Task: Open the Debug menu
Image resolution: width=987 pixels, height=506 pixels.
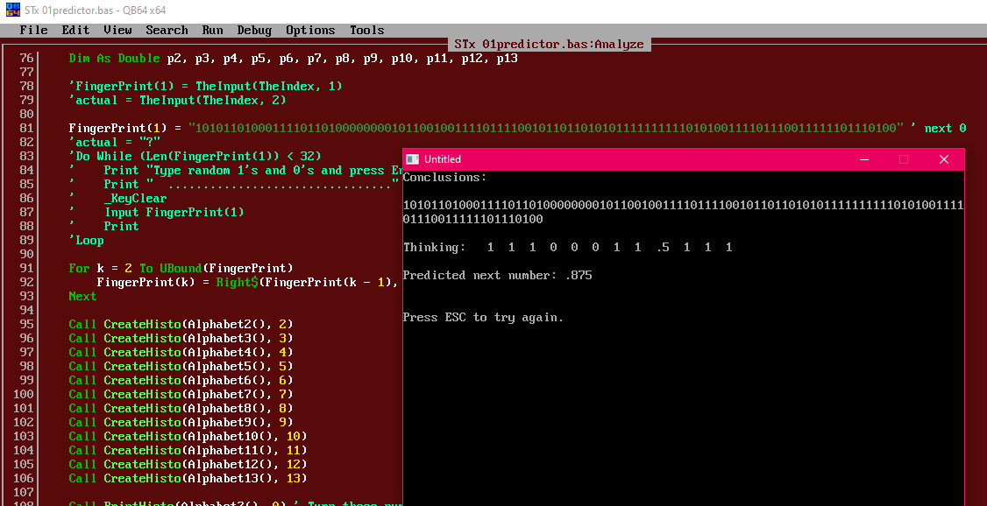Action: click(x=254, y=30)
